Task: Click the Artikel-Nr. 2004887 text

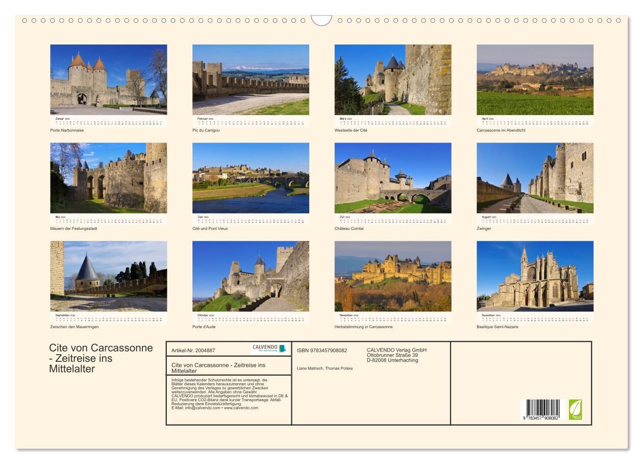Action: (193, 351)
